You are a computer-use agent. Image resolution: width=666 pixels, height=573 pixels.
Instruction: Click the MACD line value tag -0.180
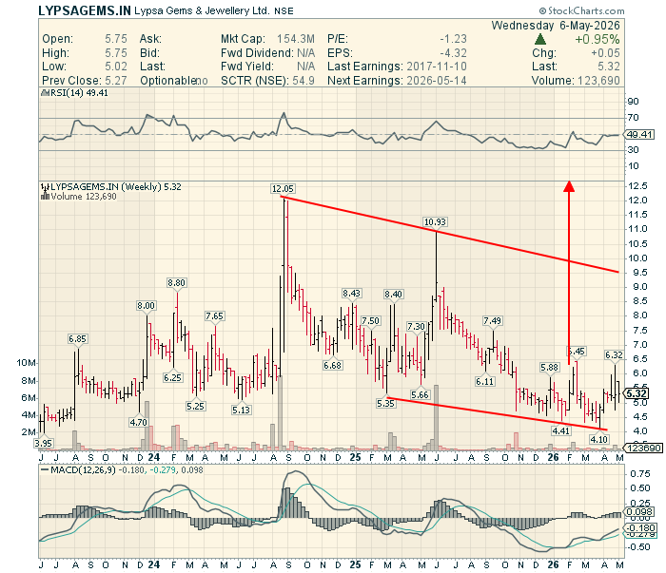639,527
